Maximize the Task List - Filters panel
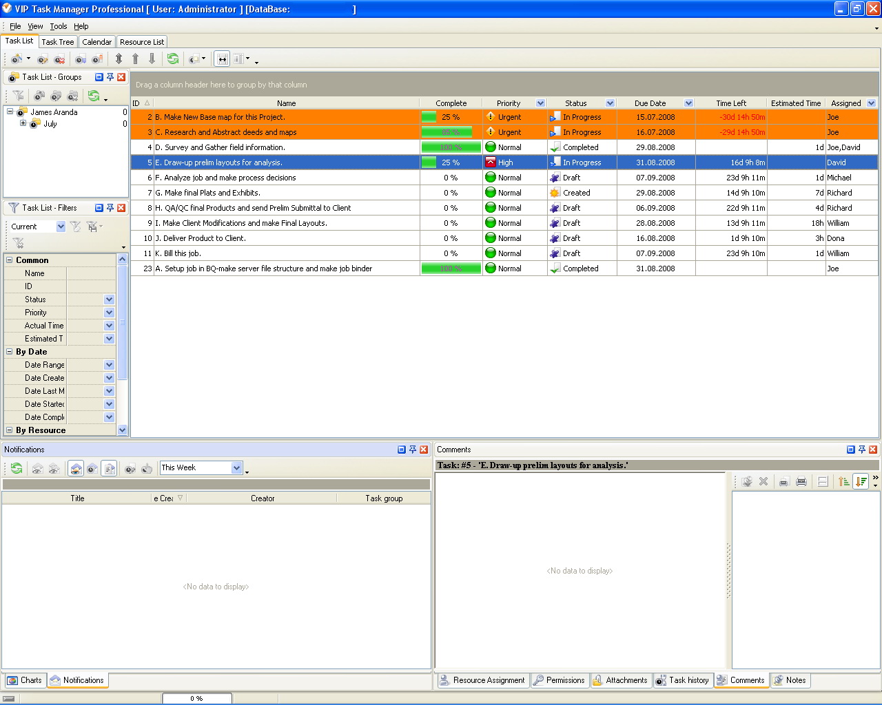Screen dimensions: 882x705 click(x=99, y=208)
